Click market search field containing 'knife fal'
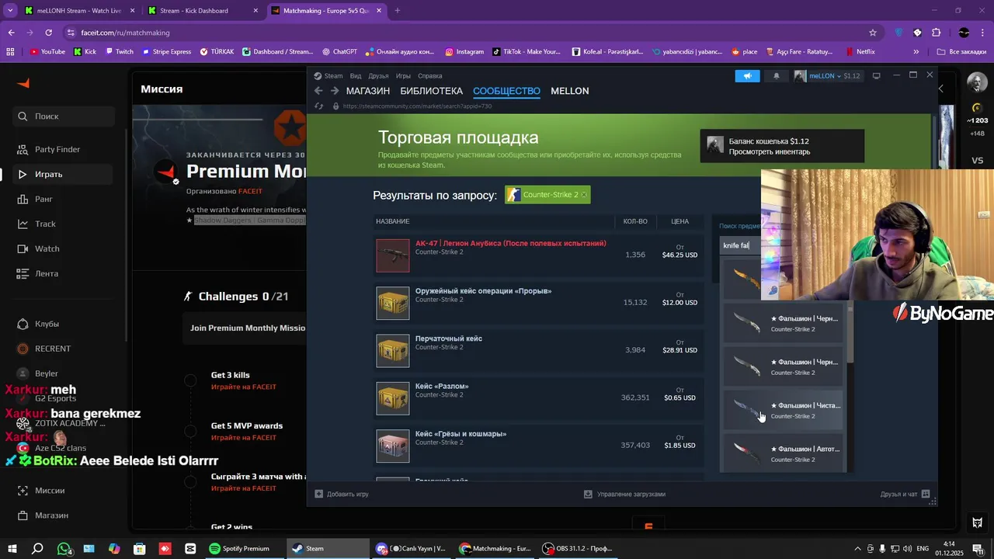994x559 pixels. pos(740,245)
